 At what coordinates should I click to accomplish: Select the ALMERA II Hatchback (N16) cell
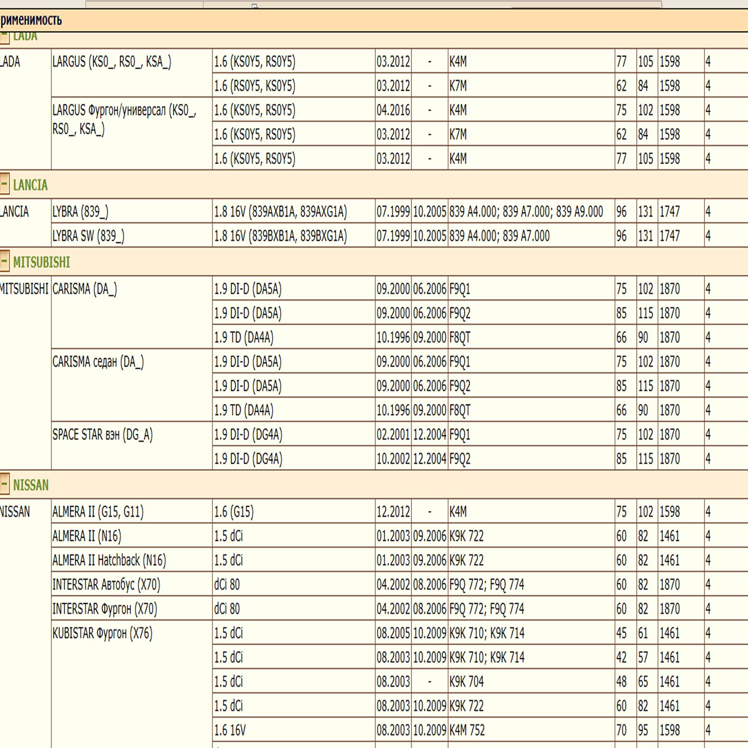click(x=109, y=560)
